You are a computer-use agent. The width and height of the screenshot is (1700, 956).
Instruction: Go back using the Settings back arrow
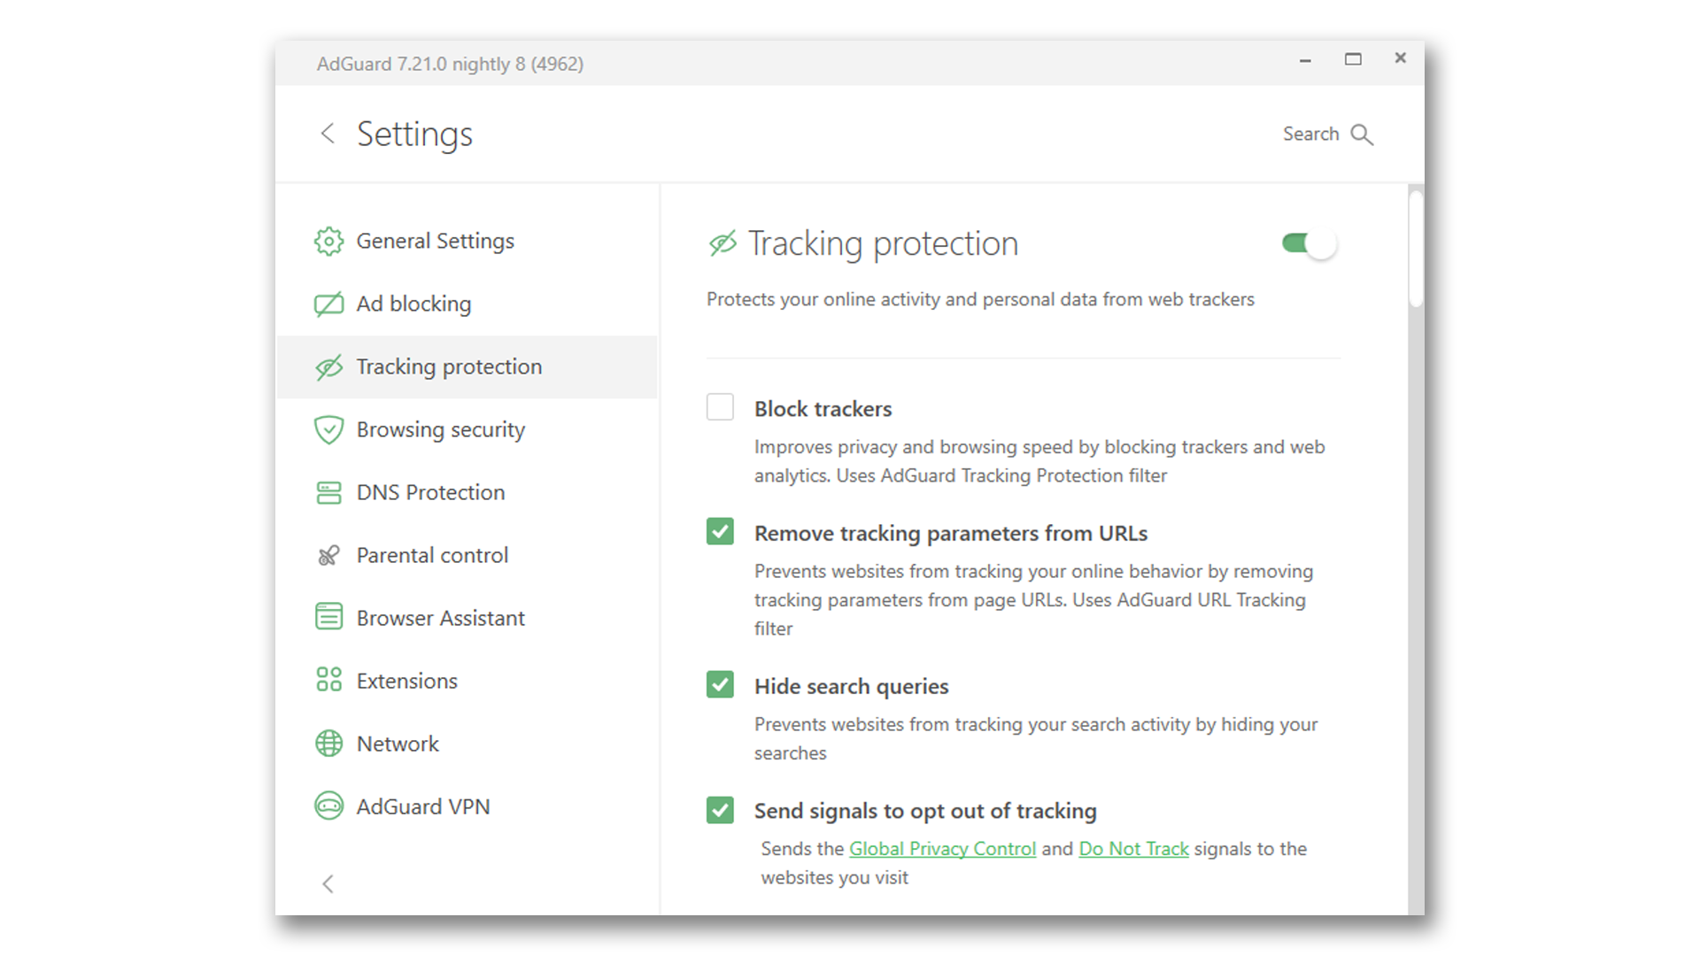pyautogui.click(x=328, y=134)
